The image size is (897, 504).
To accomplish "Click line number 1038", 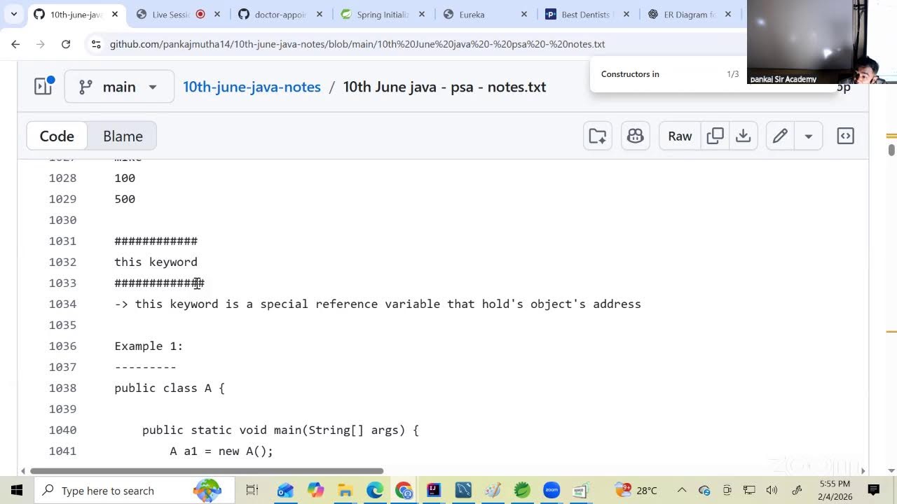I will click(62, 388).
